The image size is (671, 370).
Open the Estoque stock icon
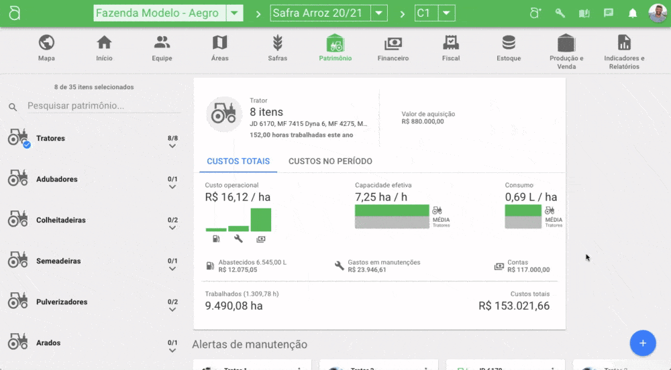pyautogui.click(x=509, y=44)
